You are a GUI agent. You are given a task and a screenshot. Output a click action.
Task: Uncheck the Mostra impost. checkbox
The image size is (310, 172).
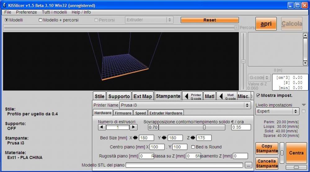258,95
